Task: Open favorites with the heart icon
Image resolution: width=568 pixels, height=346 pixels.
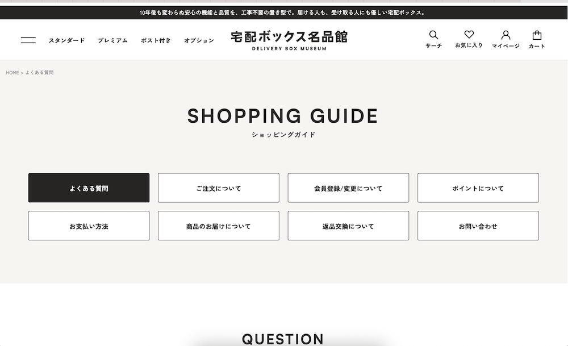Action: point(469,35)
